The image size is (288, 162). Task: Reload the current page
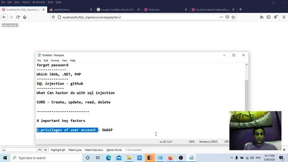pyautogui.click(x=18, y=17)
